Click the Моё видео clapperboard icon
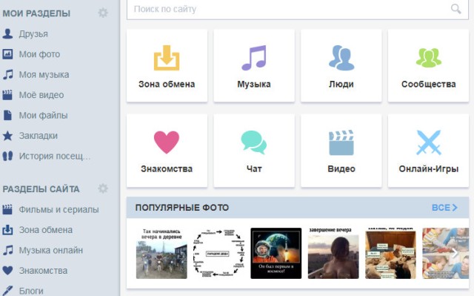This screenshot has height=296, width=474. point(7,95)
